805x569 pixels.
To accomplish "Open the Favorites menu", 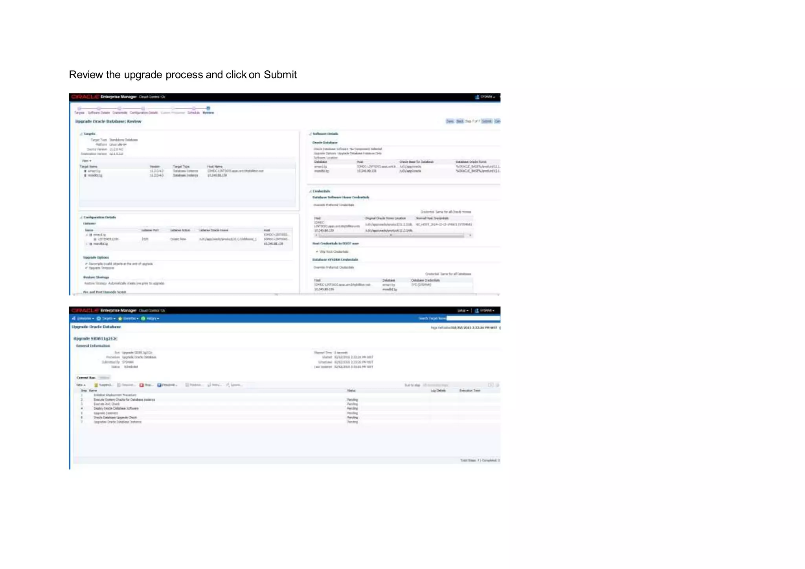I will coord(131,319).
